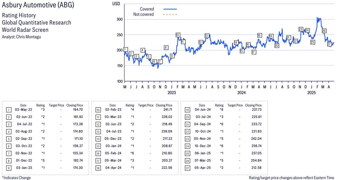Click chart marker 23 on the price line

tap(301, 29)
